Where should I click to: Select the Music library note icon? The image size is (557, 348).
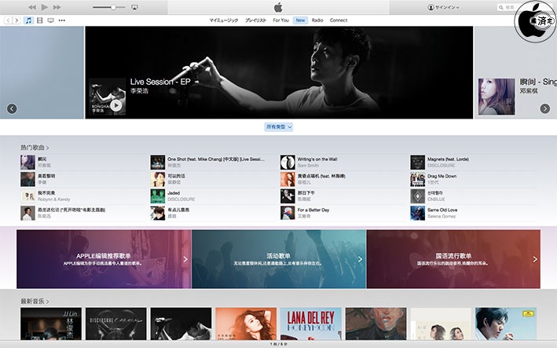pyautogui.click(x=28, y=20)
